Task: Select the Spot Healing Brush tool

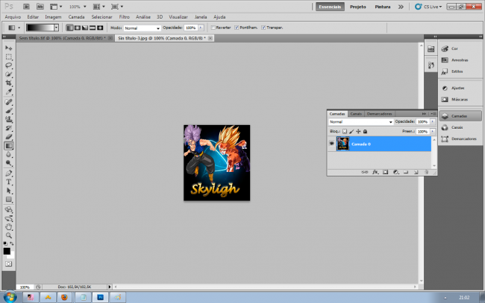Action: tap(9, 102)
